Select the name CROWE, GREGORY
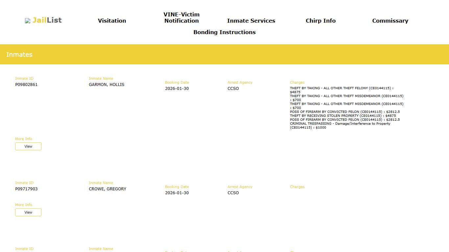The image size is (449, 252). coord(107,189)
